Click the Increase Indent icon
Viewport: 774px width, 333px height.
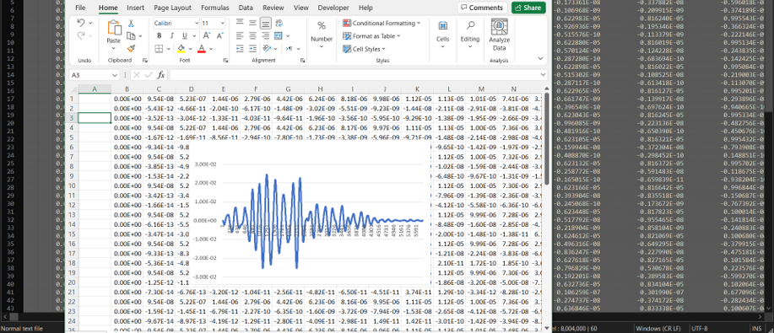pos(252,48)
